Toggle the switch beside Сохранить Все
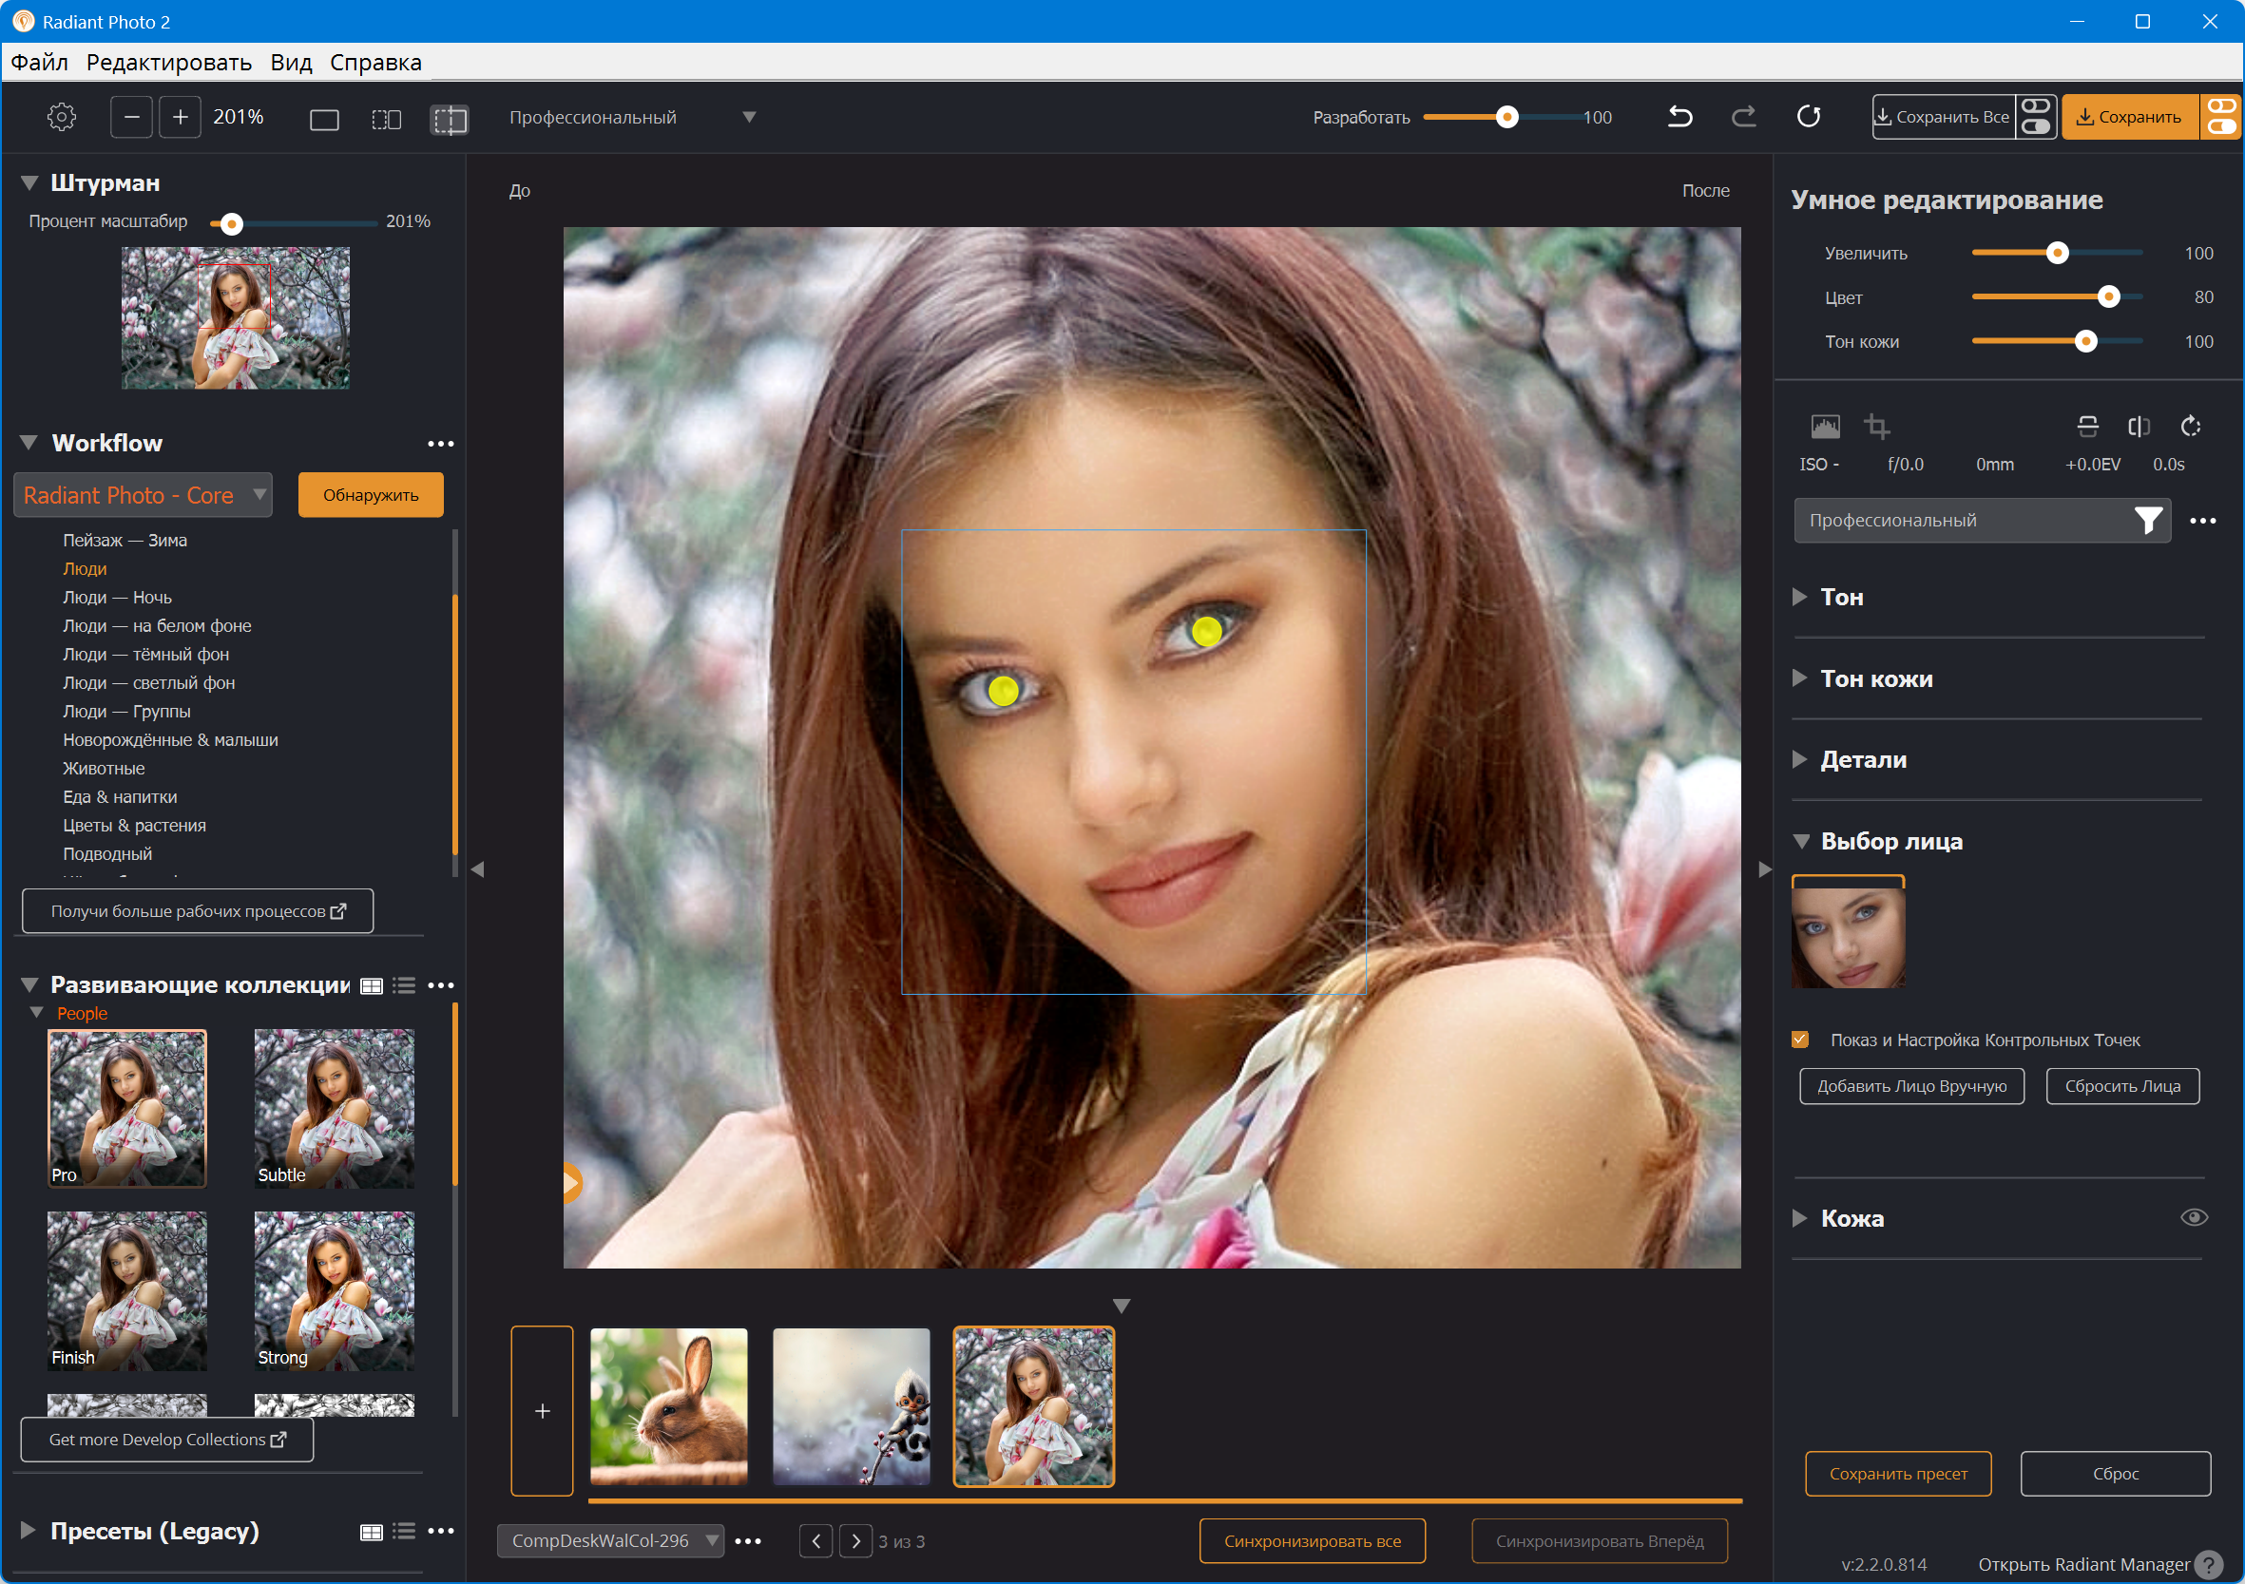2245x1584 pixels. (x=2036, y=117)
